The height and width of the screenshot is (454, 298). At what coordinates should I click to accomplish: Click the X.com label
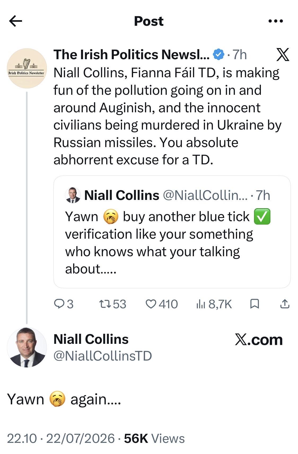point(259,340)
